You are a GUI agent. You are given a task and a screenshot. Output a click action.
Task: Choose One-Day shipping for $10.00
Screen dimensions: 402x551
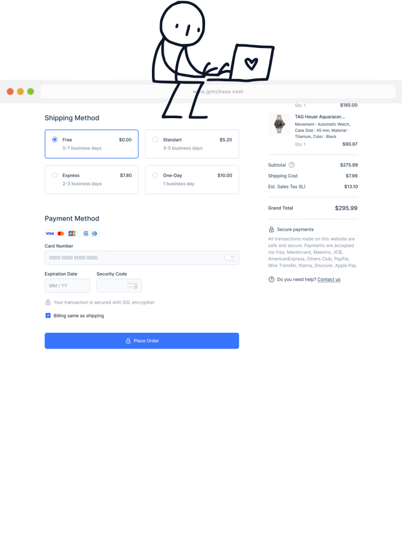(x=192, y=180)
